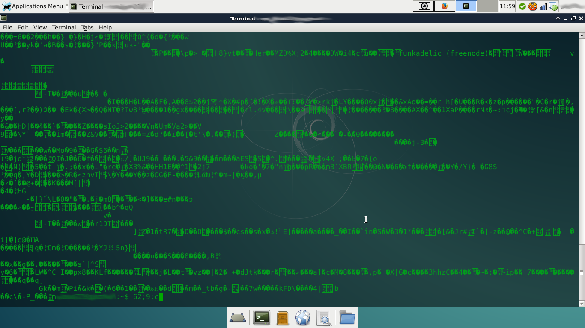The width and height of the screenshot is (585, 328).
Task: Roll up the Terminal window with arrow
Action: [x=558, y=18]
